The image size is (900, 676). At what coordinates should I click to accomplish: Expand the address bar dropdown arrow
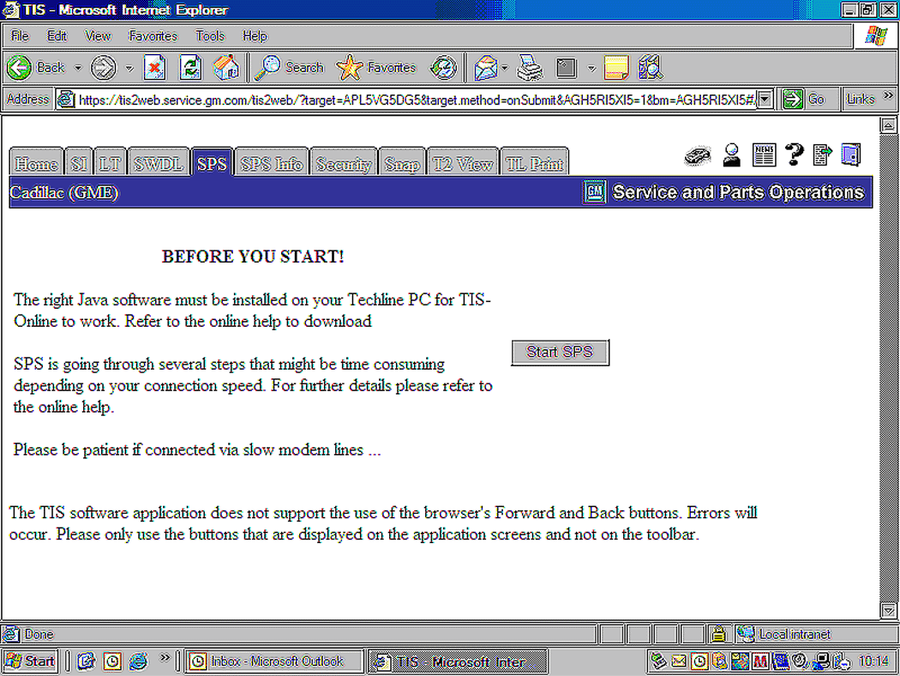tap(765, 100)
